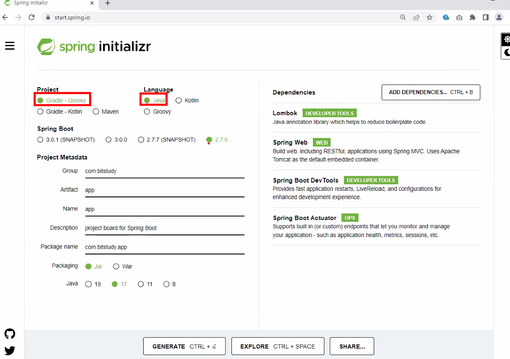Go back in browser history
Image resolution: width=510 pixels, height=359 pixels.
(5, 17)
